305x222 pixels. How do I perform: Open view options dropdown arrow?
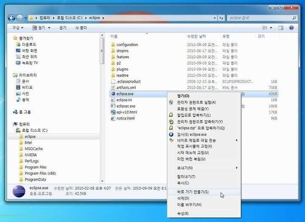271,28
